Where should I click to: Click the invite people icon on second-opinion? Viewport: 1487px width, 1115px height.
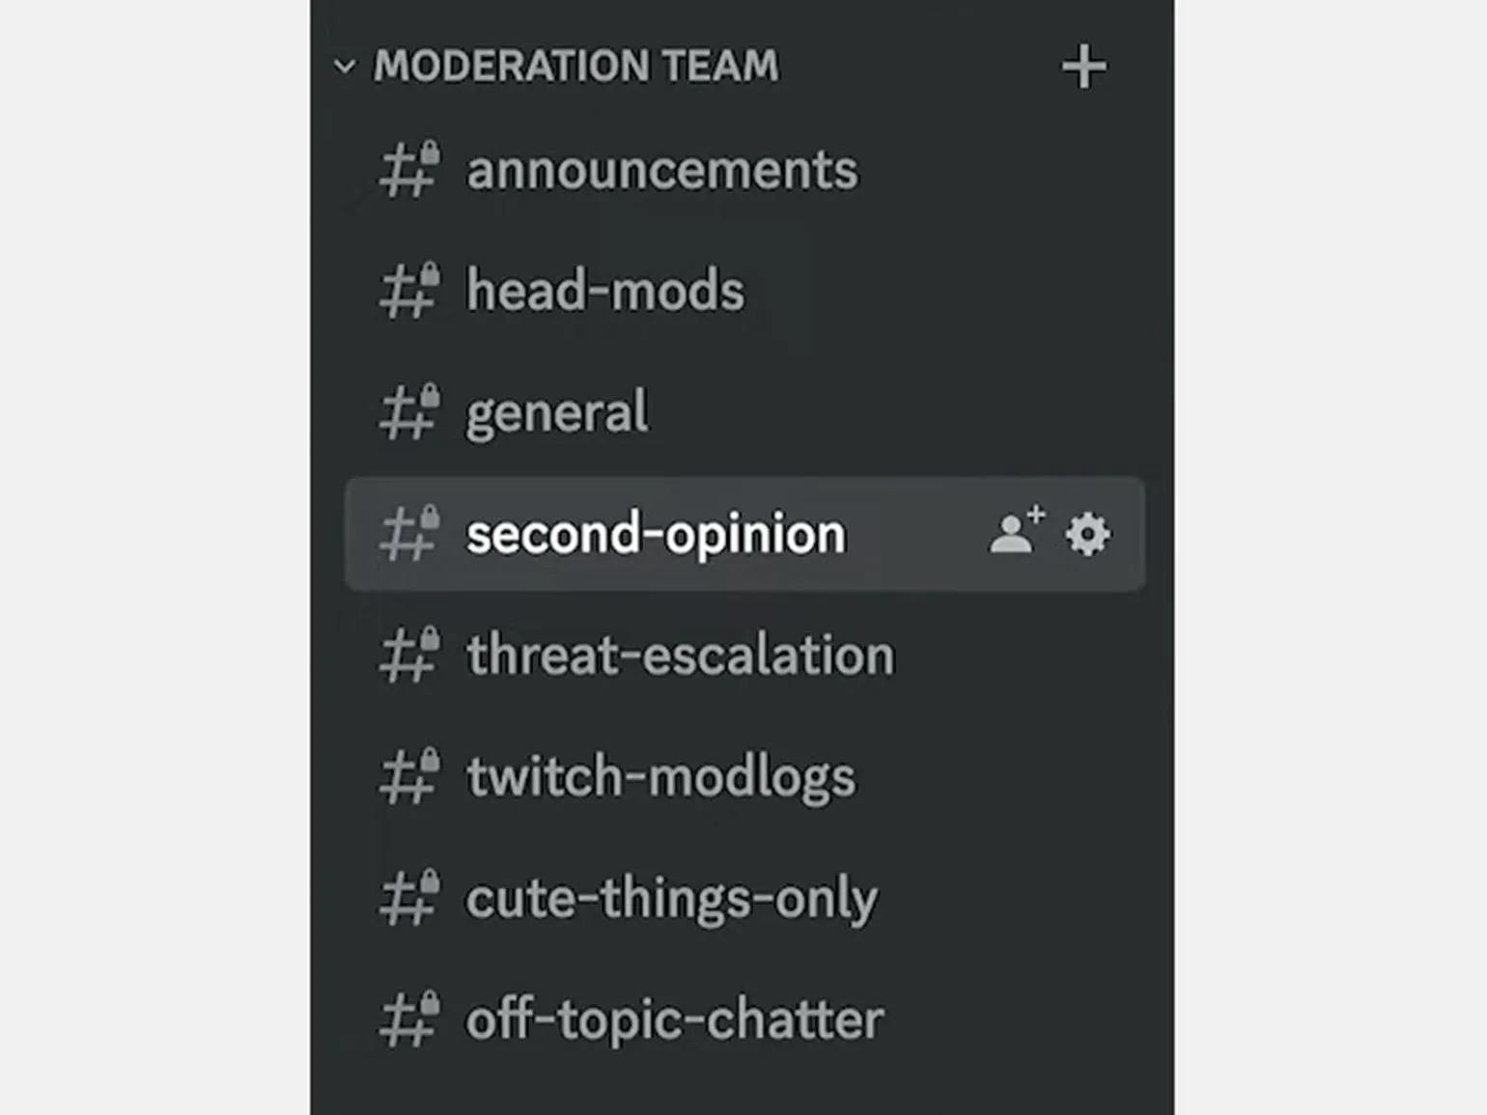(x=1016, y=531)
